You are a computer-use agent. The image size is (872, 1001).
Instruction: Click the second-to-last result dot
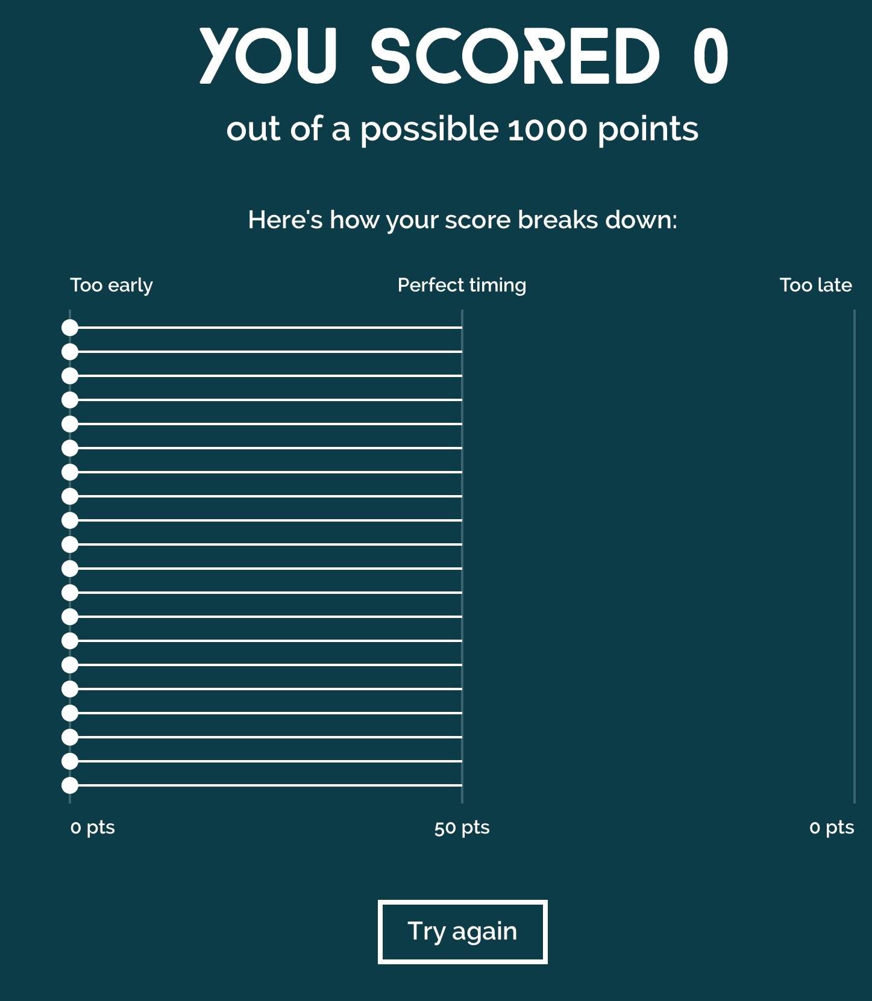(70, 761)
